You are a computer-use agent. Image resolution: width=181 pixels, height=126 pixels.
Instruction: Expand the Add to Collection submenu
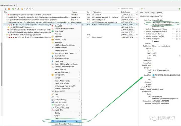pyautogui.click(x=66, y=51)
